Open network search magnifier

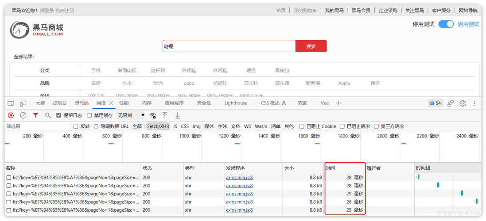48,115
